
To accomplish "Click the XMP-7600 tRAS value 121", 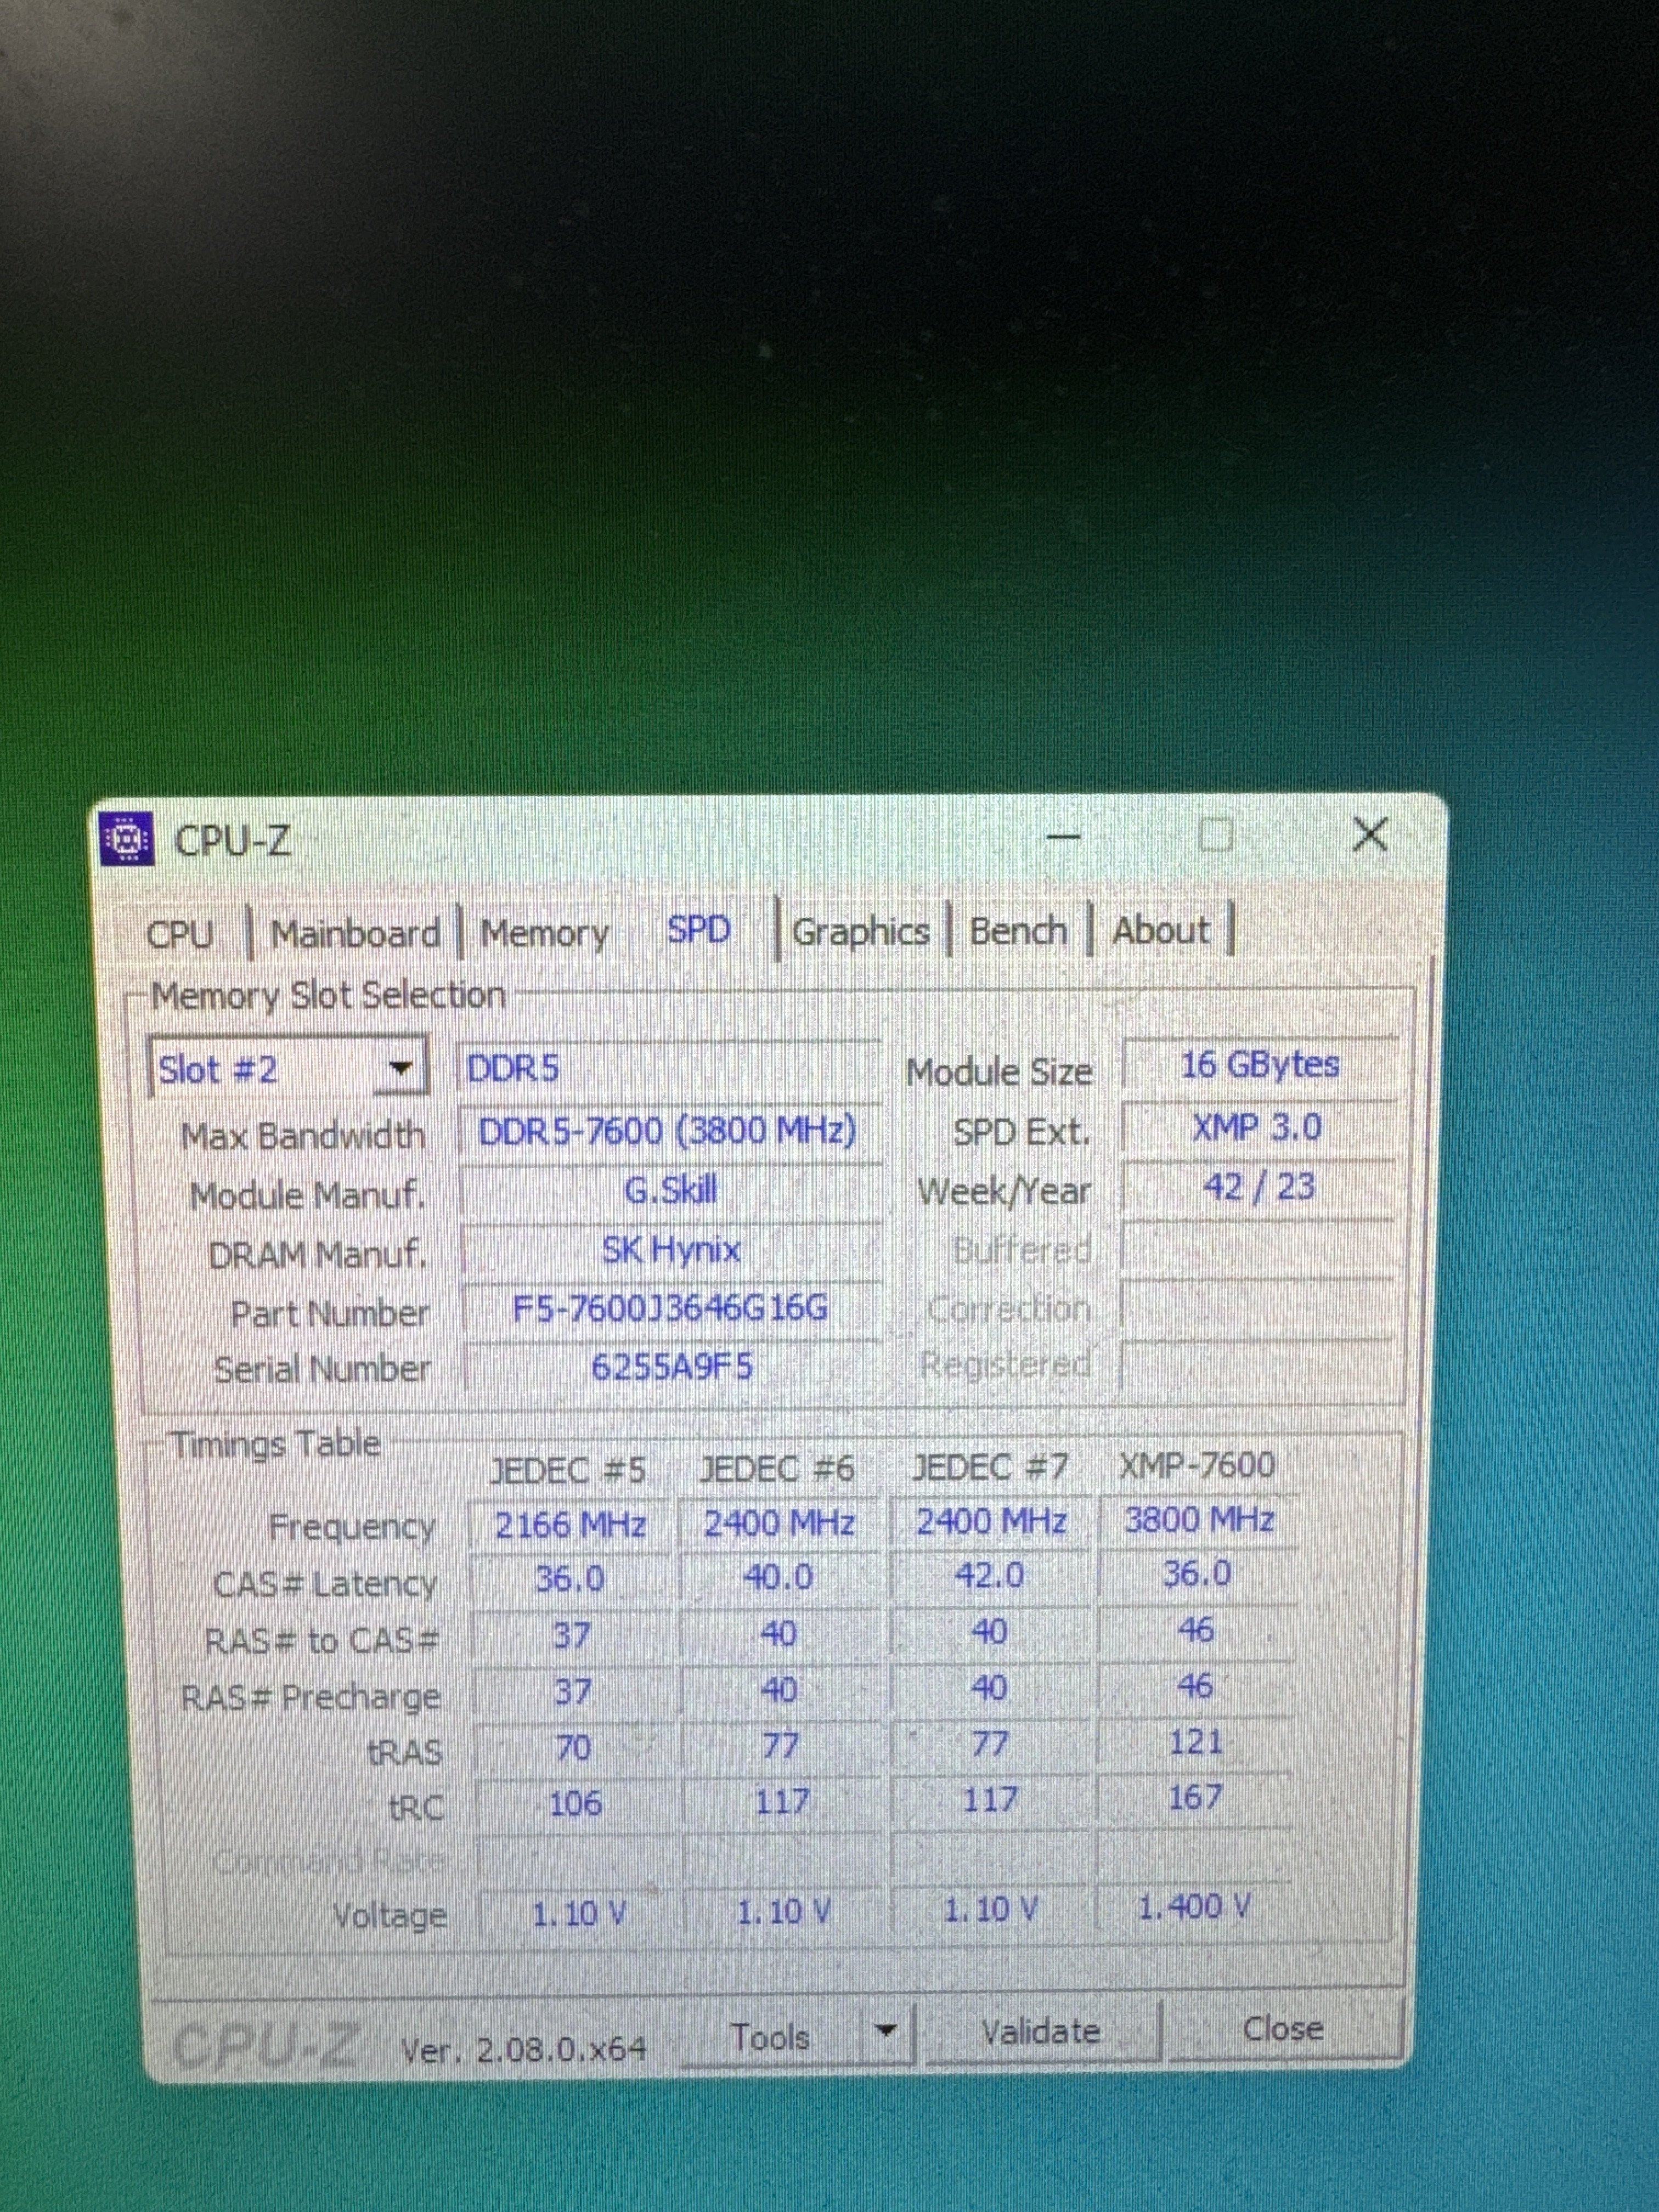I will 1196,1742.
